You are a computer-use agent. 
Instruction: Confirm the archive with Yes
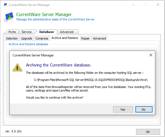click(x=123, y=109)
